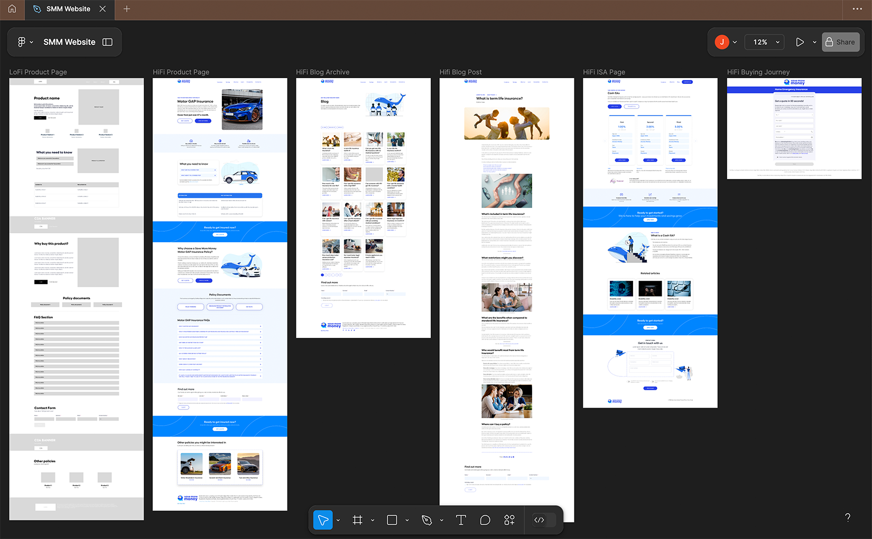Toggle the layers sidebar next to SMM Website

[107, 42]
